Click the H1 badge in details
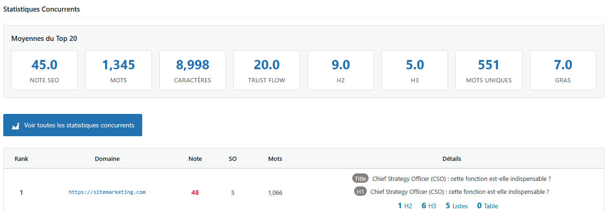The width and height of the screenshot is (607, 212). 360,192
